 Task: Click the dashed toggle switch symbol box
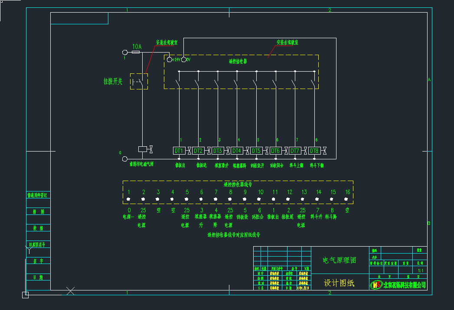139,81
